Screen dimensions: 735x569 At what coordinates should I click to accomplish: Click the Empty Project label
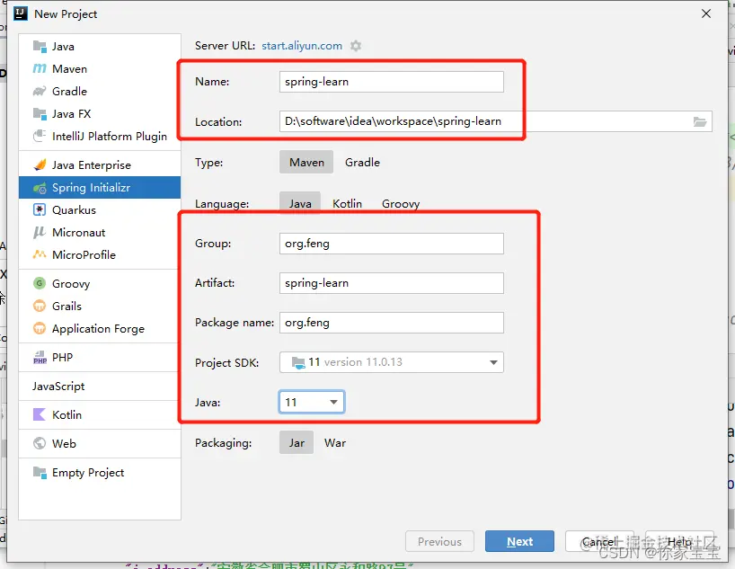pos(88,472)
